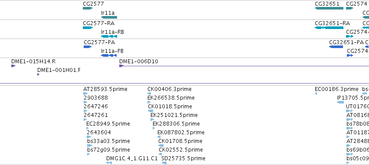The height and width of the screenshot is (165, 369).
Task: Select the Ir11a-PB protein glyph
Action: point(109,55)
